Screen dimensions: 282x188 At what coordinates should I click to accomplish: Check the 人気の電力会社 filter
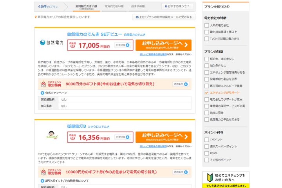coord(207,25)
